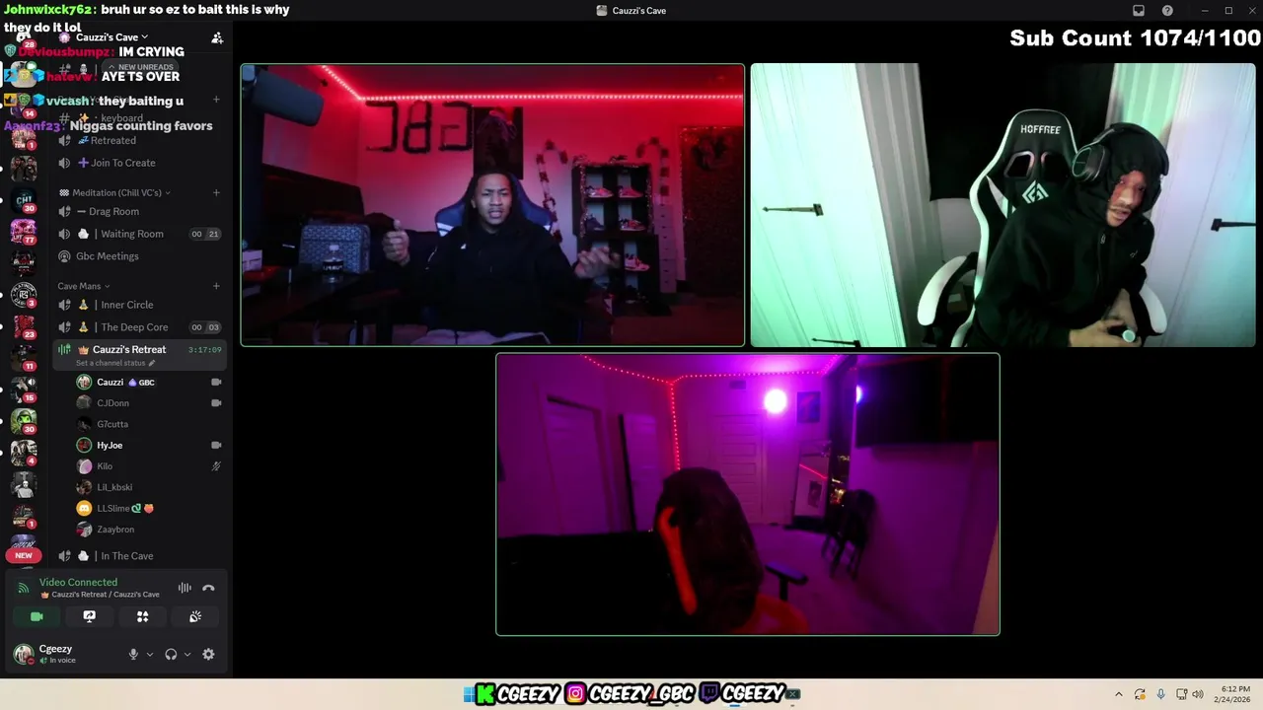Open the CHT server icon with 30 badge
The width and height of the screenshot is (1263, 710).
click(x=24, y=201)
